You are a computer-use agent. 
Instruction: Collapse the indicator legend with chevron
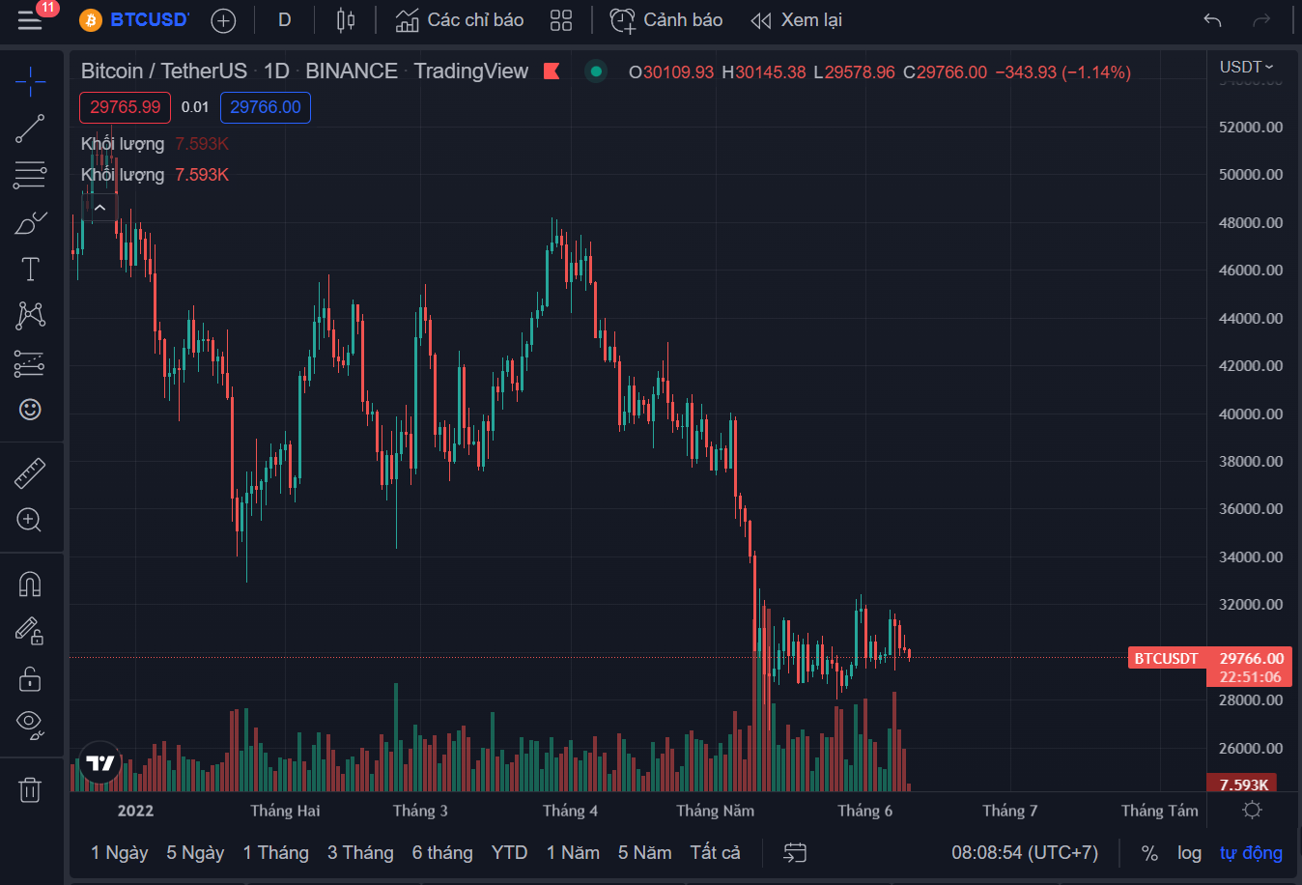(99, 207)
